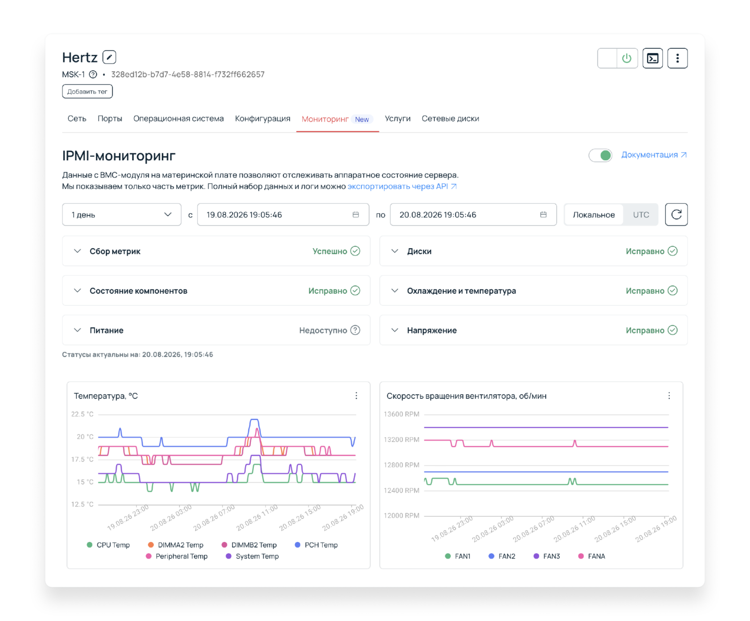This screenshot has width=750, height=621.
Task: Click Сбор метрик success check icon
Action: tap(355, 251)
